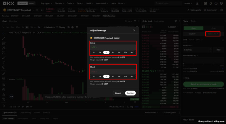The height and width of the screenshot is (124, 226).
Task: Select the Close position tab
Action: click(213, 28)
